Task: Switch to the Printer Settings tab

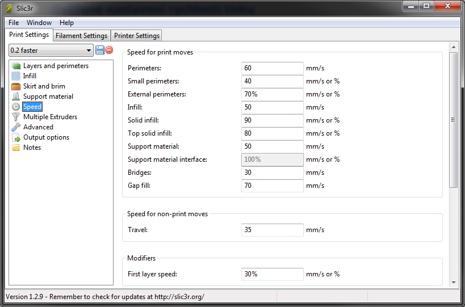Action: pos(137,36)
